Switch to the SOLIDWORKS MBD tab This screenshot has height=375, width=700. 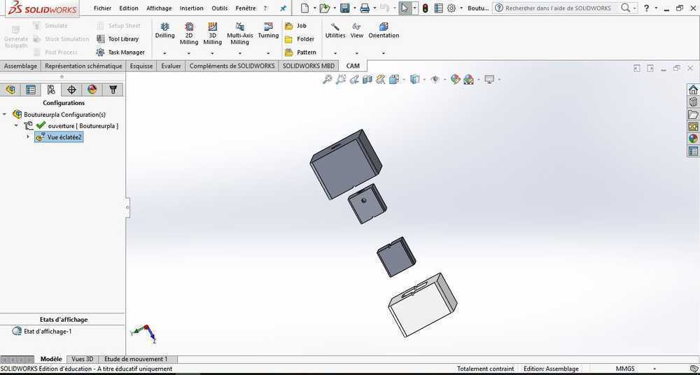(309, 66)
